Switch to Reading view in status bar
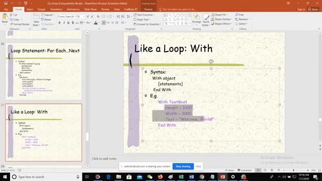 [272, 170]
